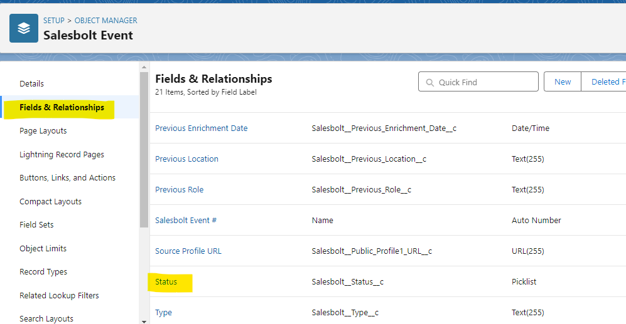Open Salesbolt Event # field

[x=186, y=221]
